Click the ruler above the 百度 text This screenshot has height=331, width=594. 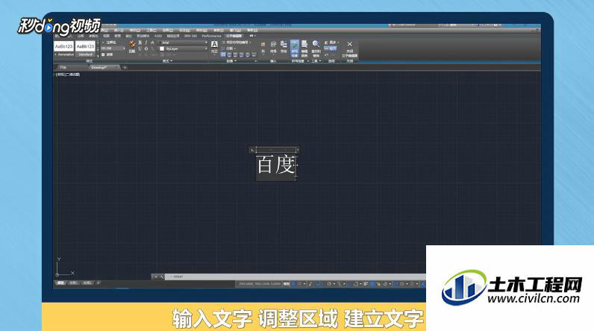tap(275, 150)
